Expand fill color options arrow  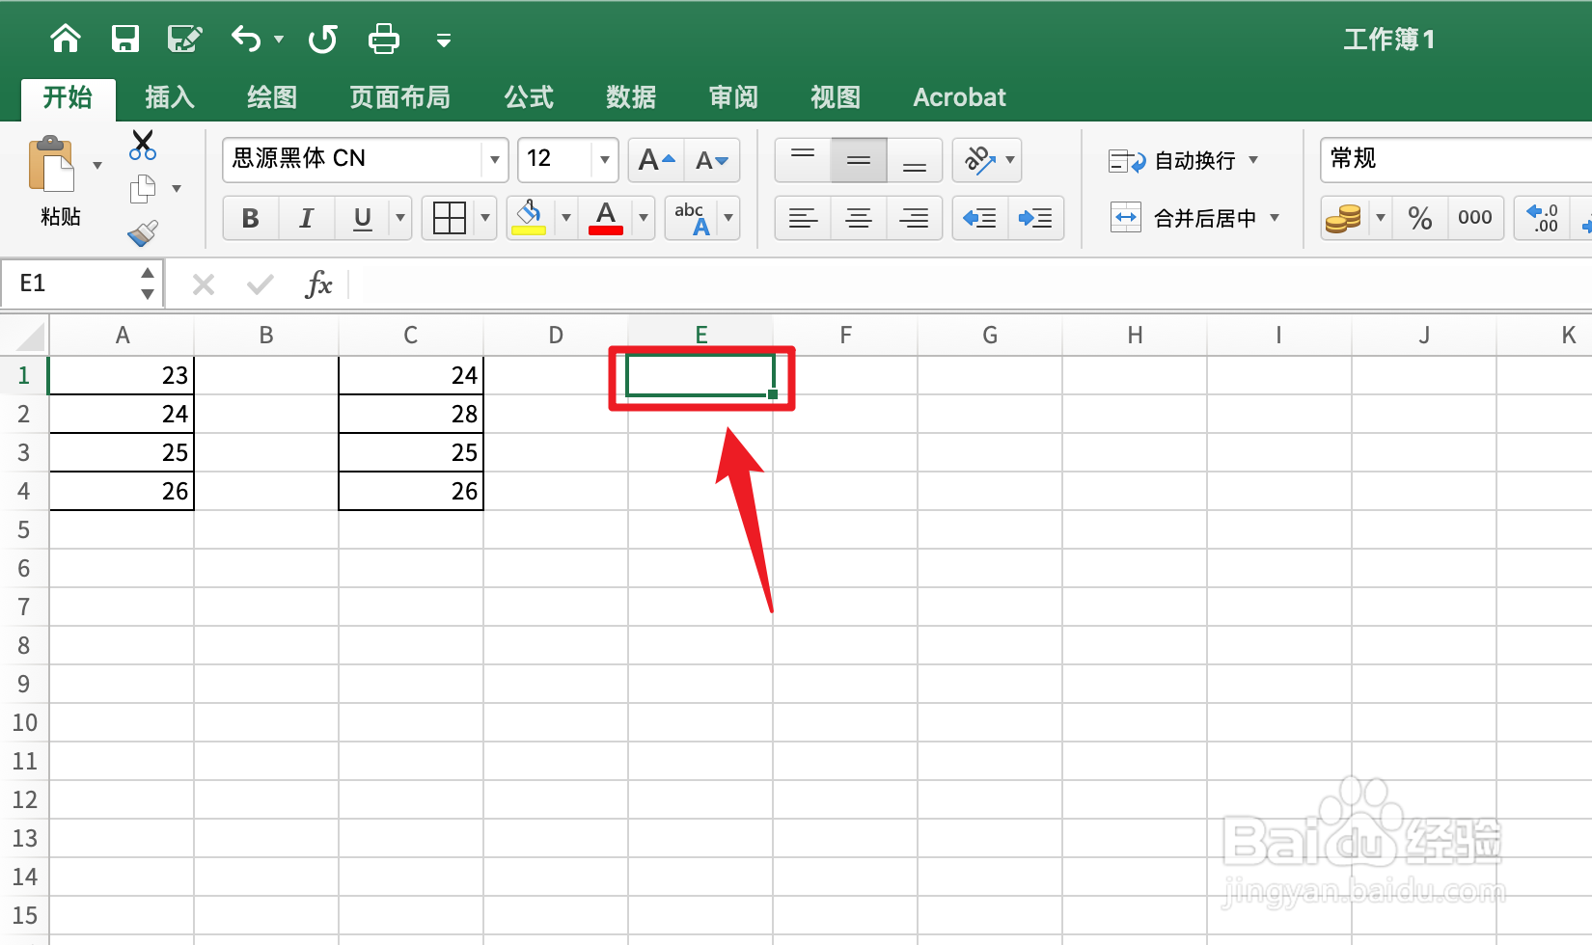[x=566, y=218]
